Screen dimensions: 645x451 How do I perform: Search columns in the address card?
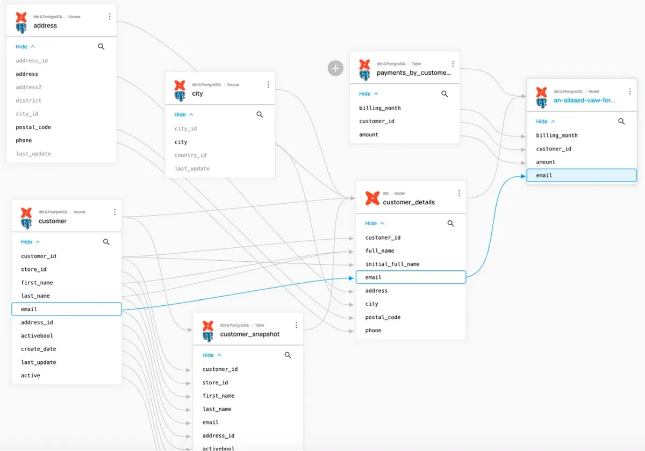pos(101,47)
